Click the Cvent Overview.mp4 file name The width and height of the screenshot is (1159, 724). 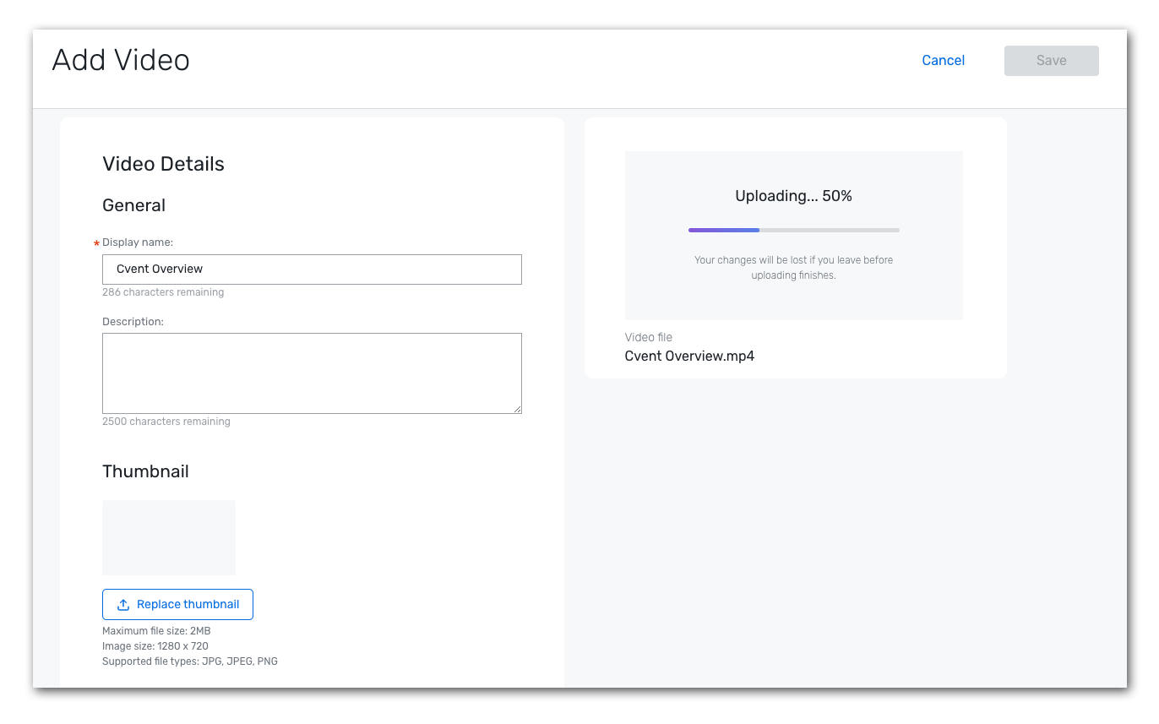[x=689, y=357]
